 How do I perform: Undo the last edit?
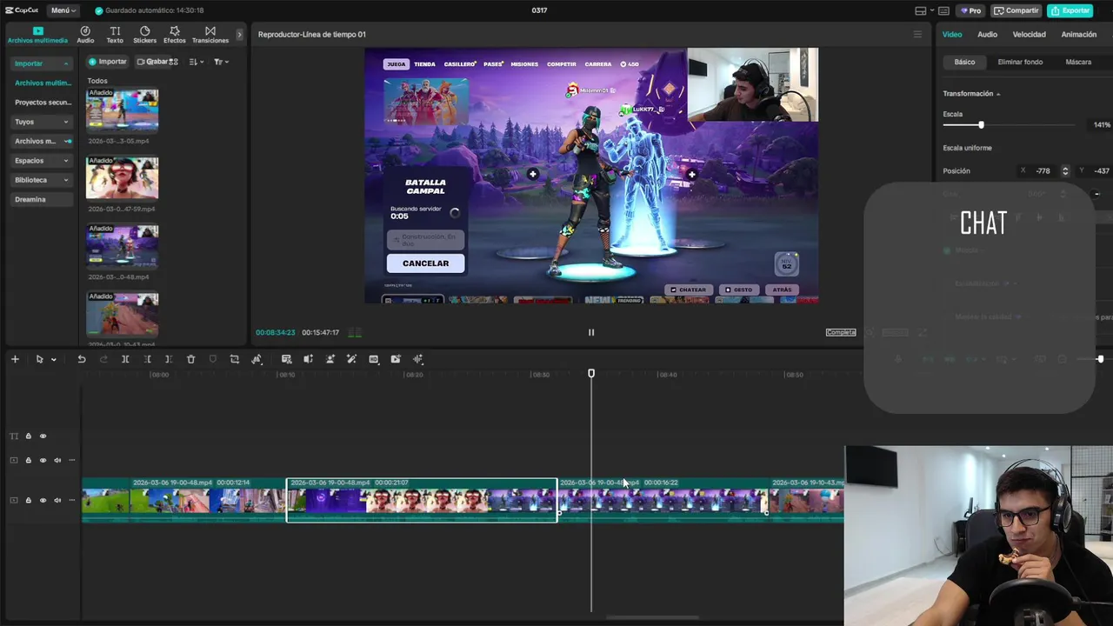[82, 359]
